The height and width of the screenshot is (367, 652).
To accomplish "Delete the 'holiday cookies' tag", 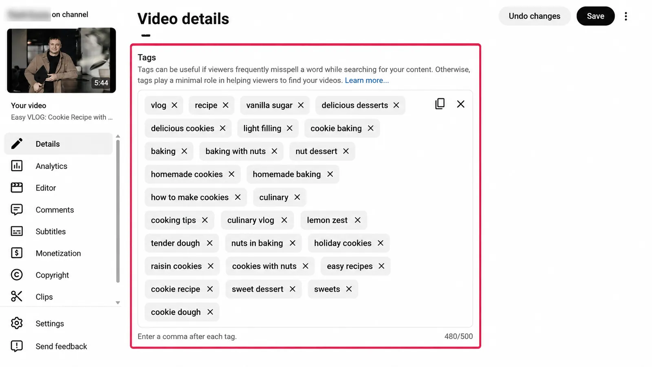I will pos(381,243).
